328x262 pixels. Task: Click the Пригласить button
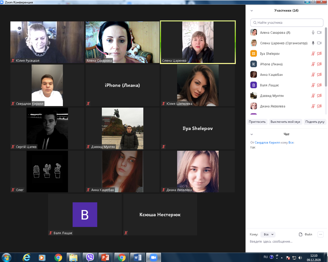(x=257, y=122)
